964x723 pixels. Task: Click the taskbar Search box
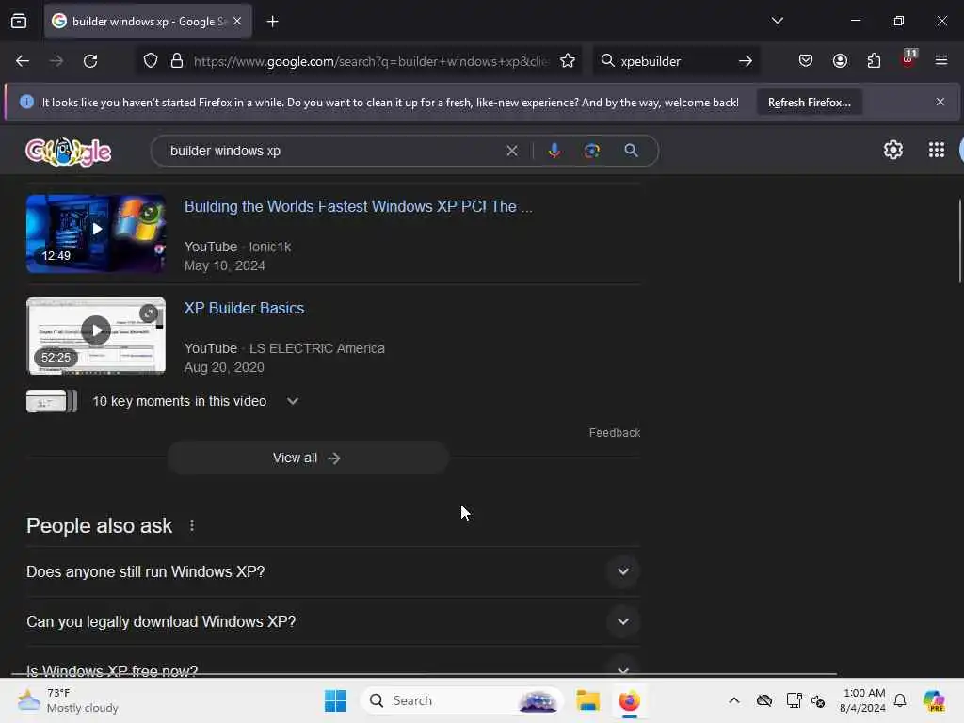[x=461, y=700]
